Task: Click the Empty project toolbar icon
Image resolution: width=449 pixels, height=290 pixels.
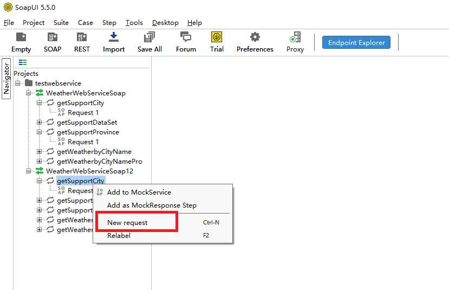Action: click(x=21, y=37)
